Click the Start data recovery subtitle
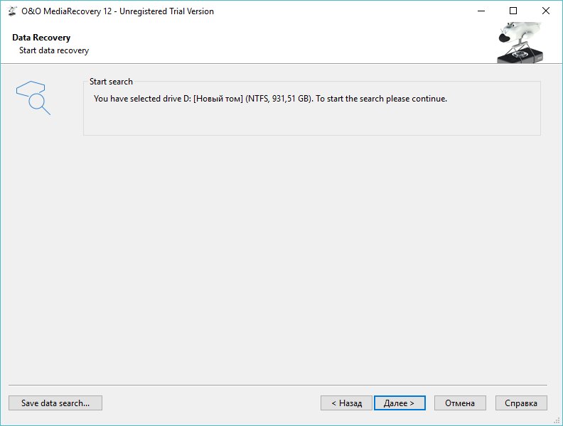 point(54,50)
